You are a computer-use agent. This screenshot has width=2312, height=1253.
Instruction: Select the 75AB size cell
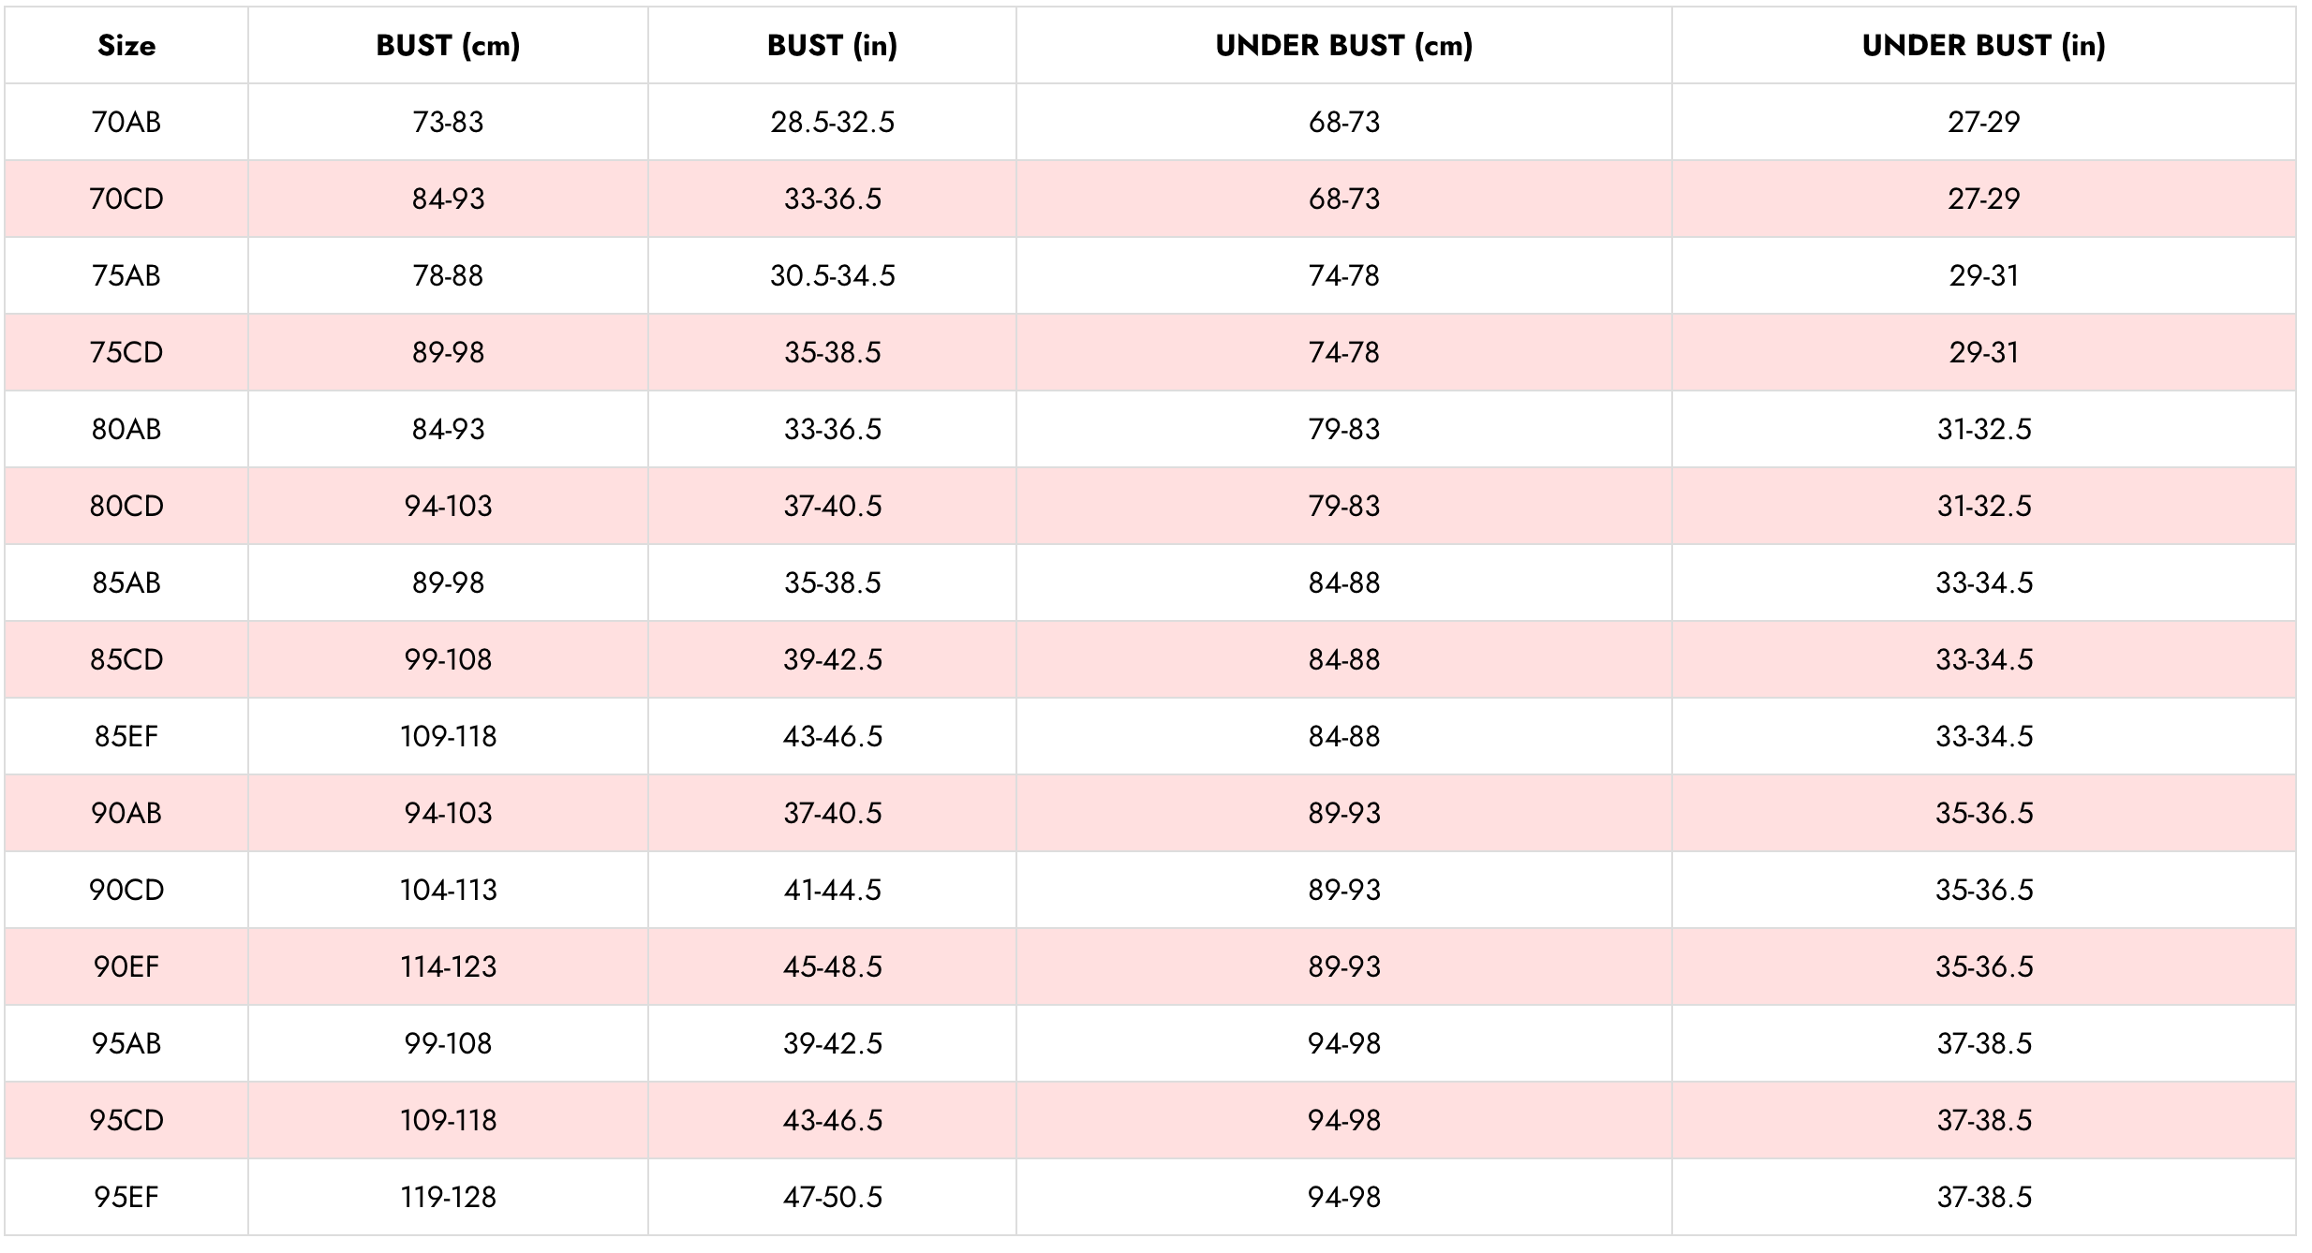126,275
